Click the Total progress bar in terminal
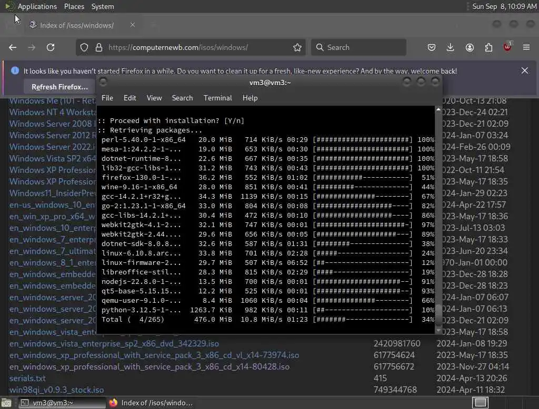The image size is (539, 409). tap(363, 320)
